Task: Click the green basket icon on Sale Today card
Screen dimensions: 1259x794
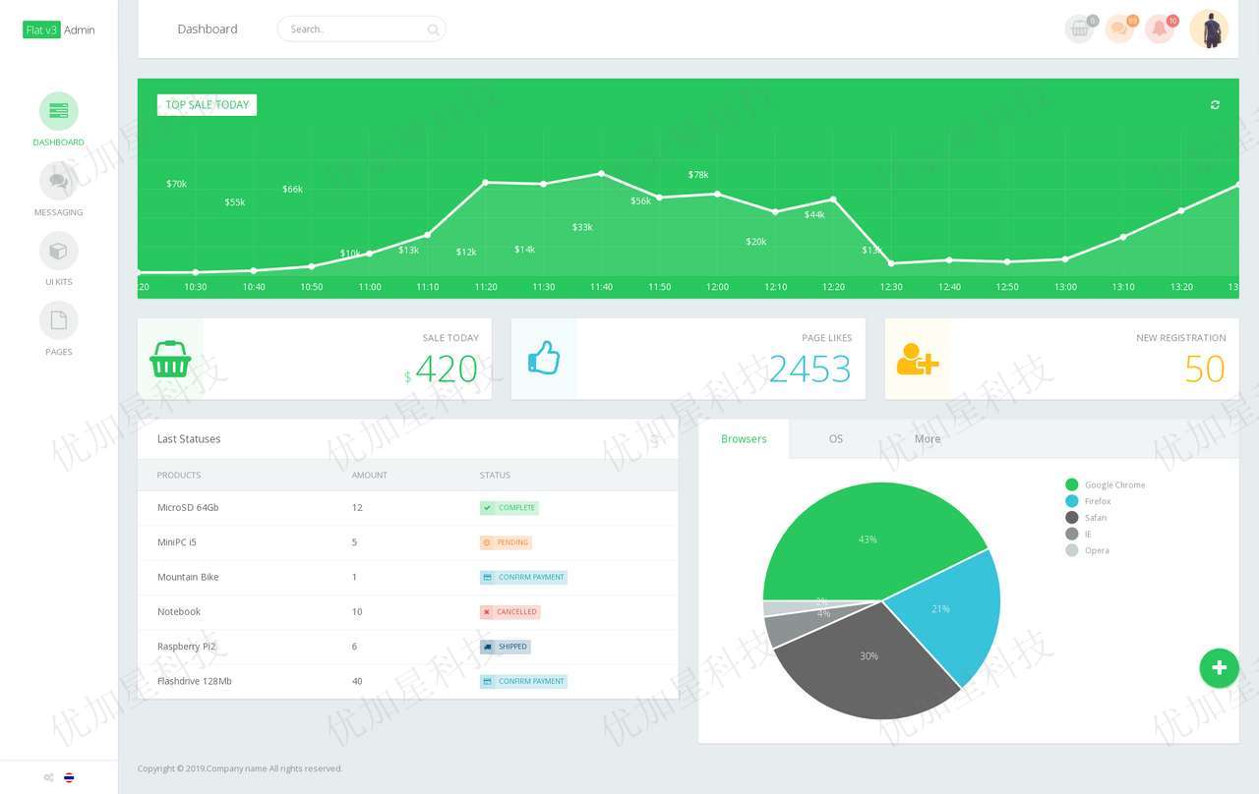Action: click(170, 359)
